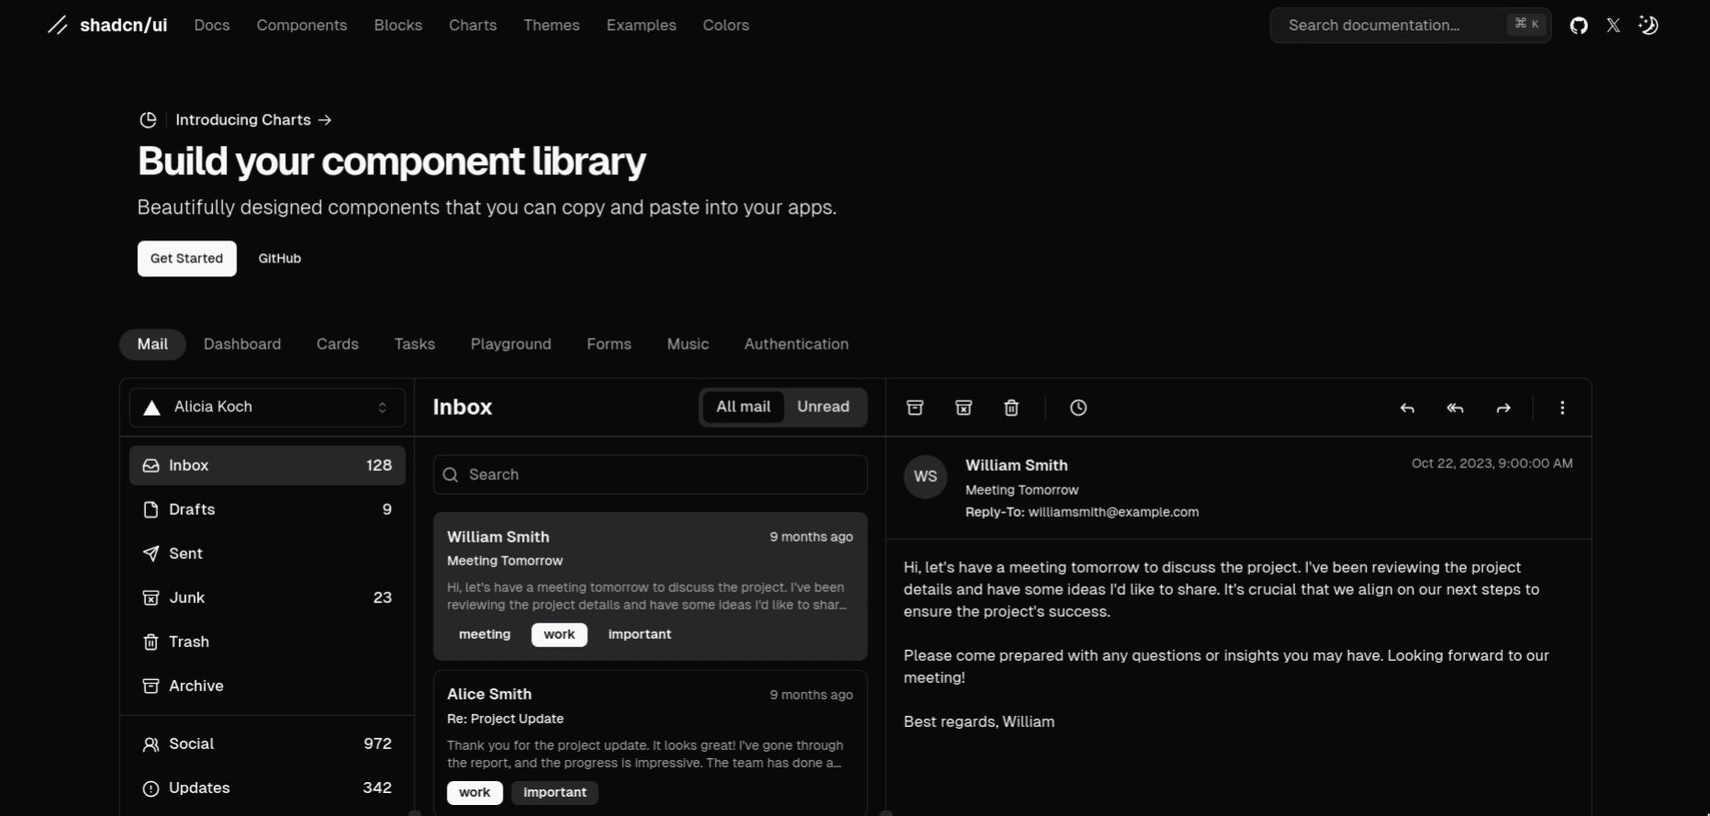Toggle the dark/light theme moon icon
The width and height of the screenshot is (1710, 816).
[1649, 26]
